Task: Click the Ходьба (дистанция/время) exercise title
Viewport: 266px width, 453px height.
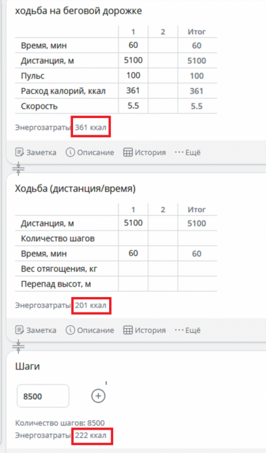Action: pos(75,189)
